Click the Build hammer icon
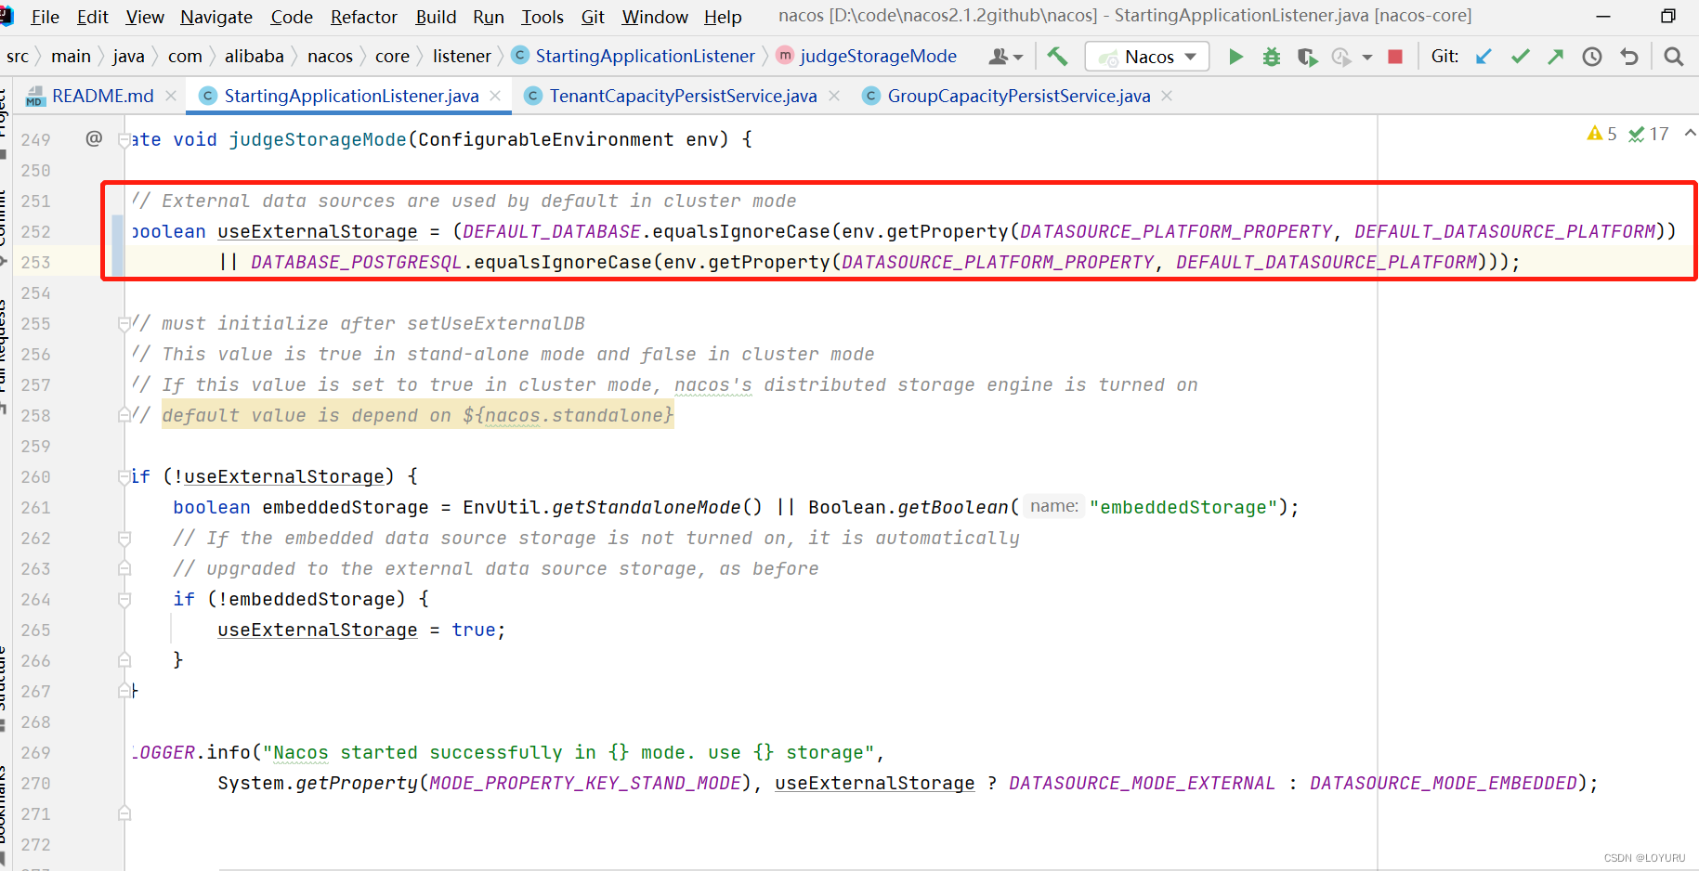Screen dimensions: 1699x871 point(1057,57)
